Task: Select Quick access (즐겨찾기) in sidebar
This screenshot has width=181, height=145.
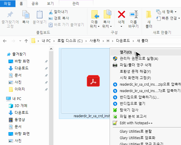Action: (x=17, y=54)
